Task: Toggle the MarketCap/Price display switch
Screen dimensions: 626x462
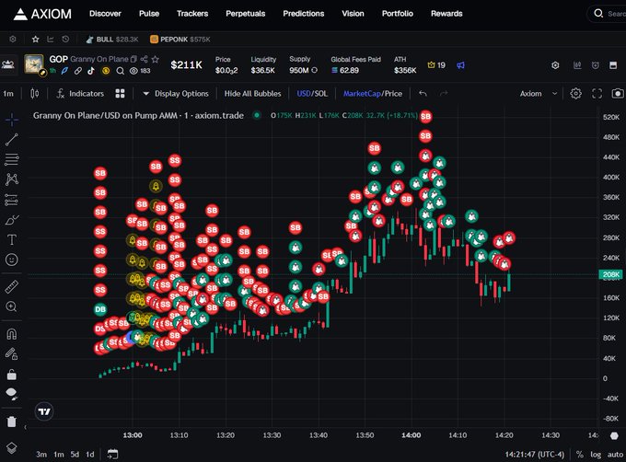Action: [373, 94]
